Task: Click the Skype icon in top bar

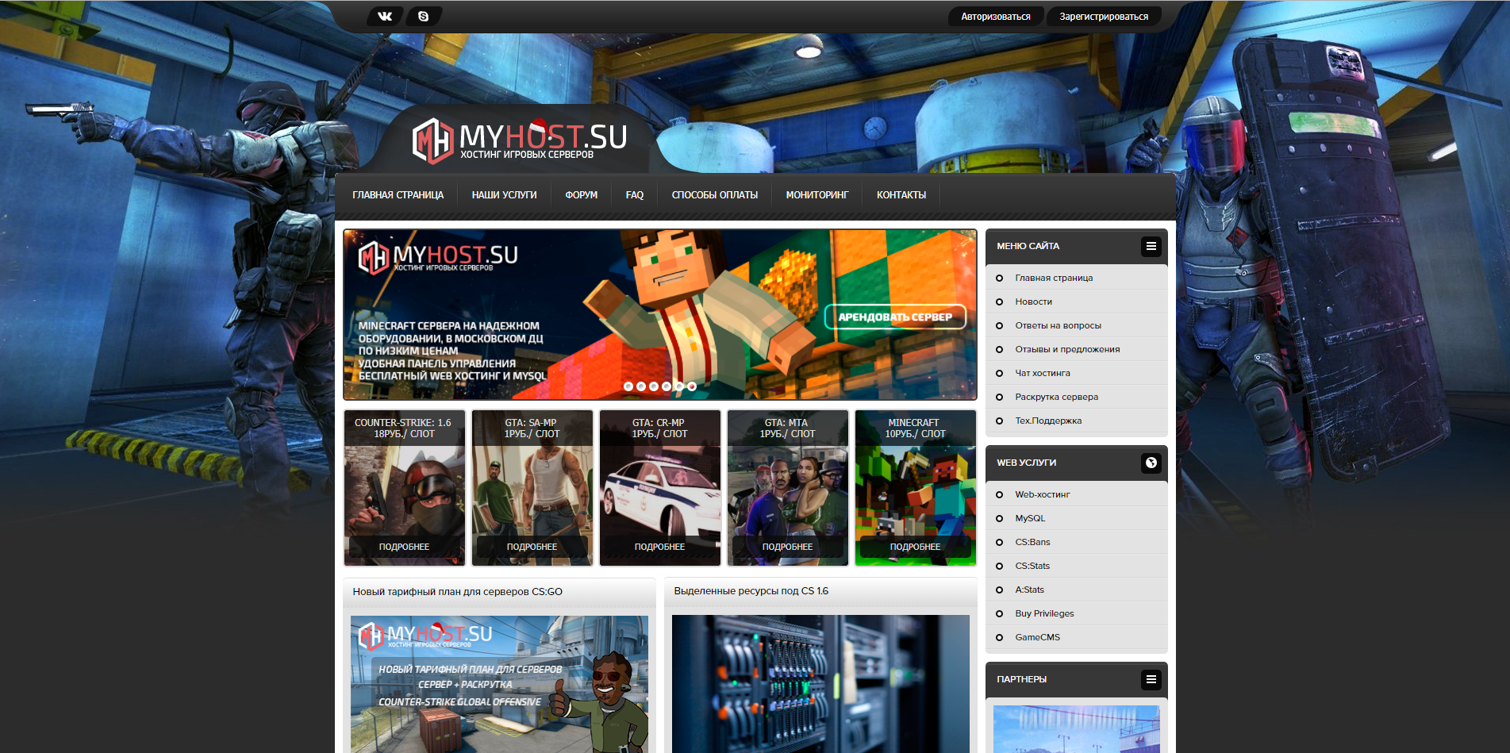Action: click(424, 16)
